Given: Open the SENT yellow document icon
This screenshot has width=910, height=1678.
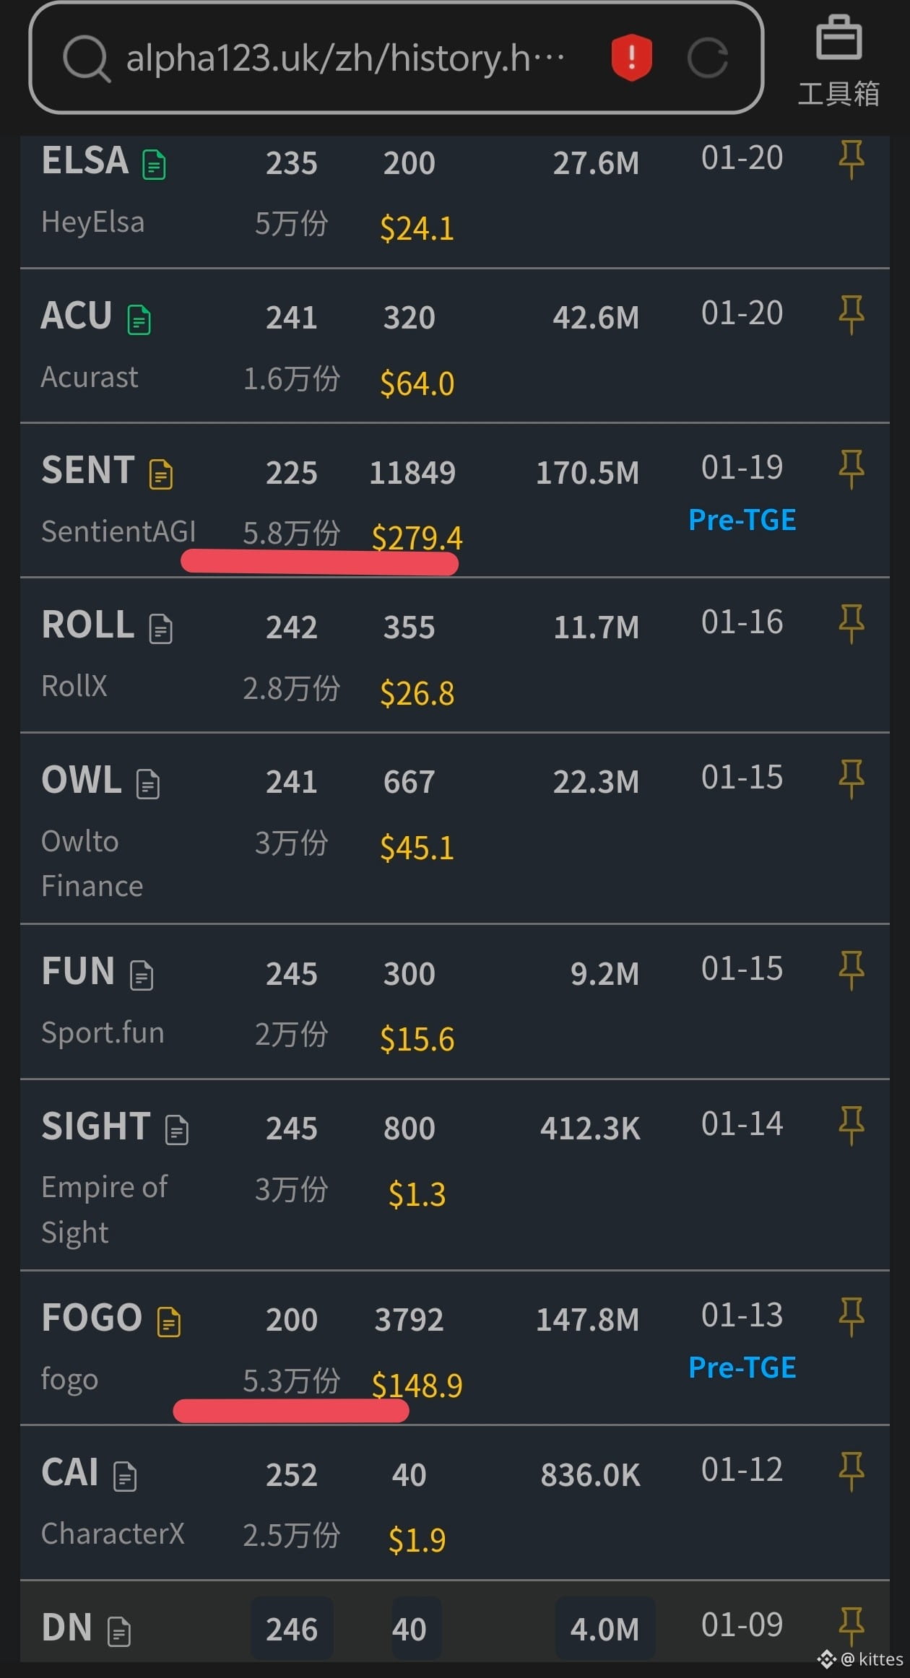Looking at the screenshot, I should pyautogui.click(x=161, y=474).
